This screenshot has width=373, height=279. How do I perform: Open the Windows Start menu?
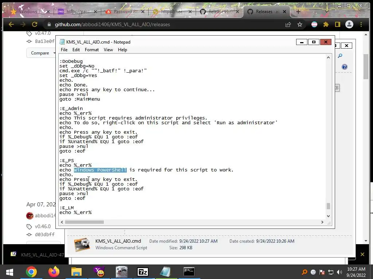click(9, 272)
